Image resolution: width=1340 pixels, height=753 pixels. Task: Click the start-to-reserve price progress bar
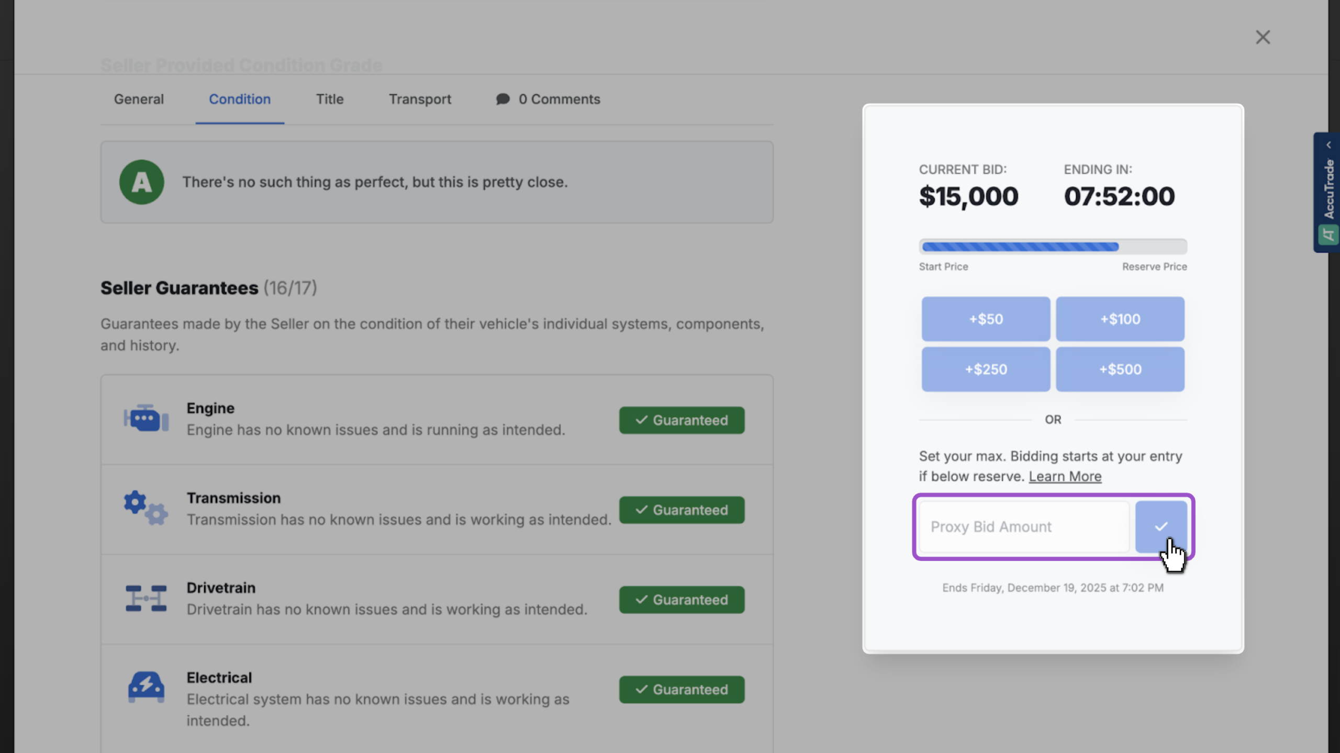tap(1053, 246)
